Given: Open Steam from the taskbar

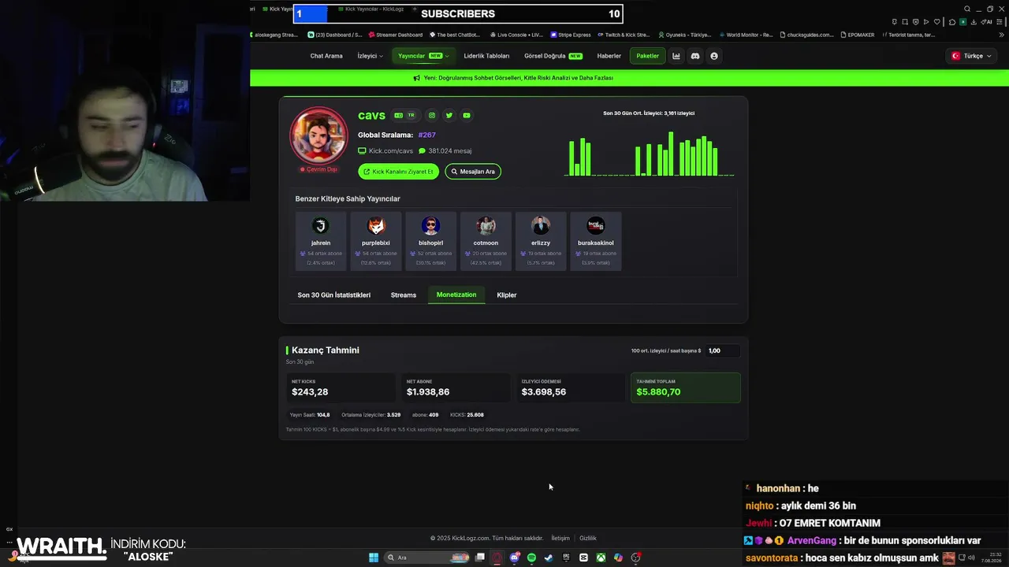Looking at the screenshot, I should pyautogui.click(x=549, y=558).
